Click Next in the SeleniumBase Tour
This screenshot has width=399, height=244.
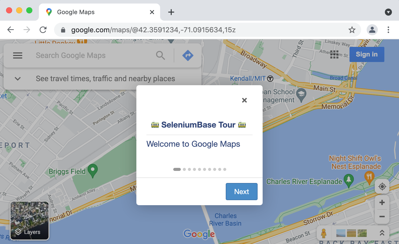[x=242, y=192]
